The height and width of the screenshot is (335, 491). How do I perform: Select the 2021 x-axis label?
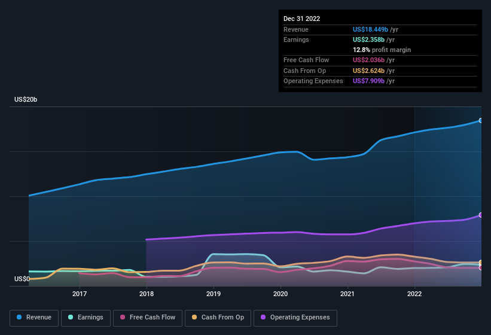(x=347, y=294)
